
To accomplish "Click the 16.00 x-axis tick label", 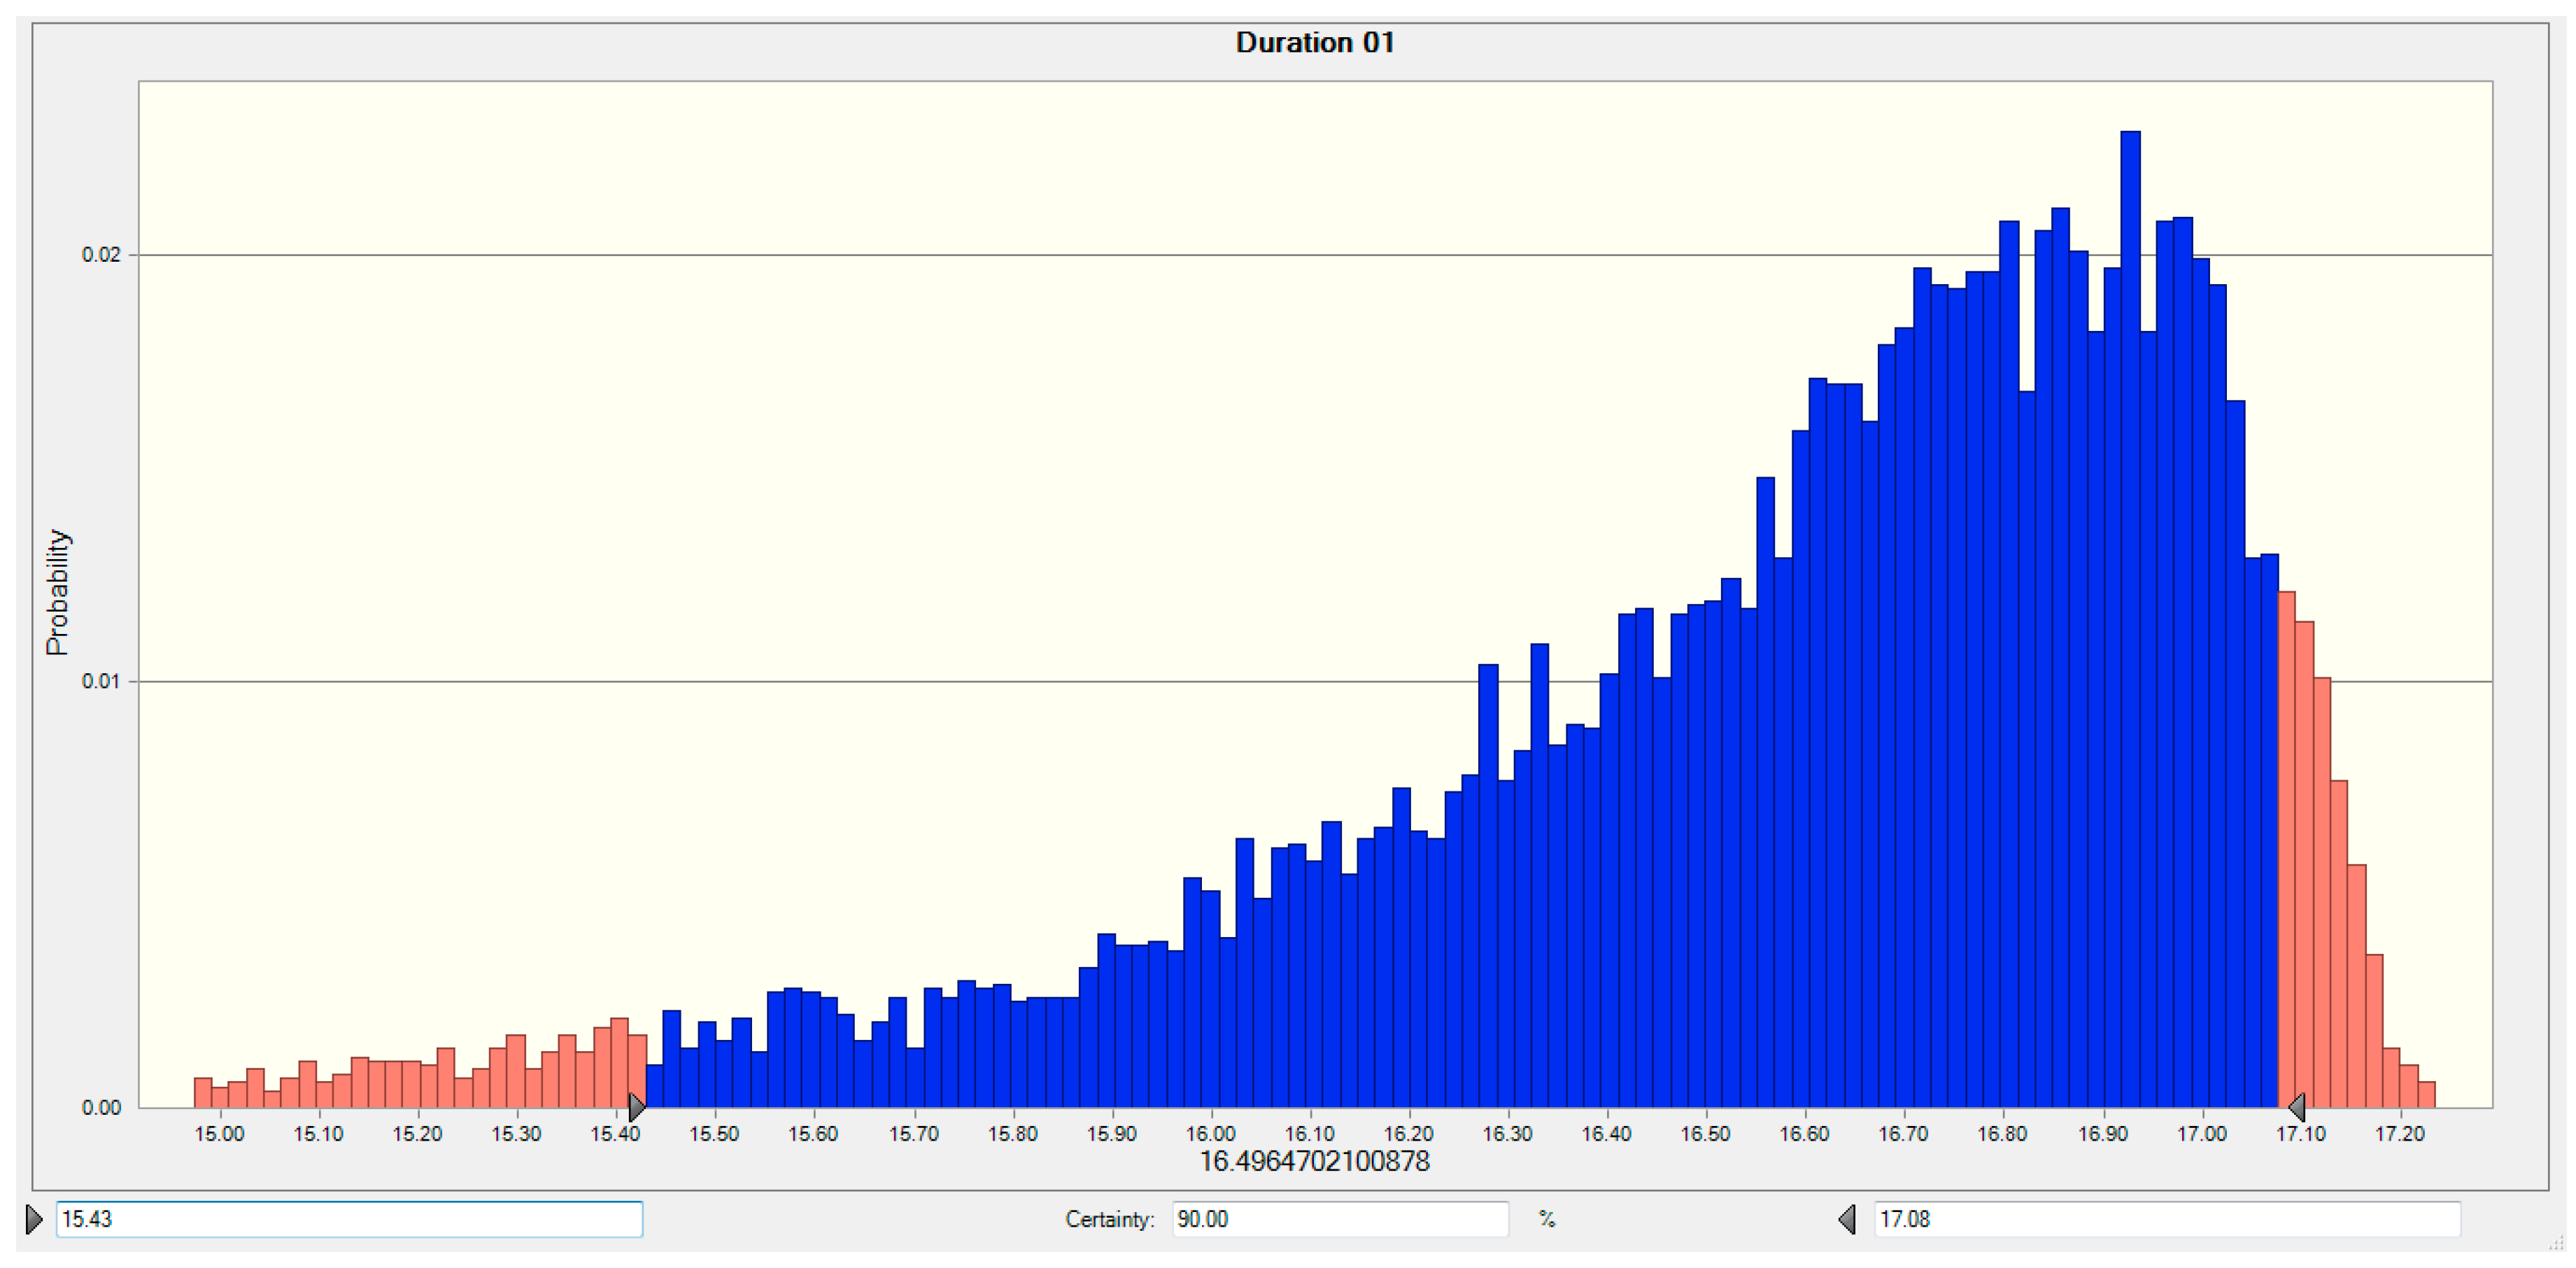I will point(1210,1134).
